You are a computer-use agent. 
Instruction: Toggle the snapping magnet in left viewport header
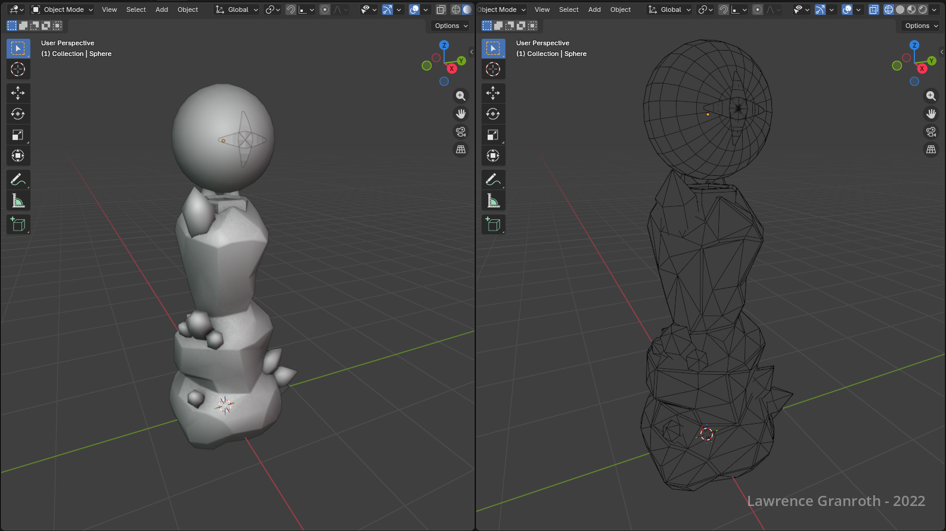coord(291,10)
